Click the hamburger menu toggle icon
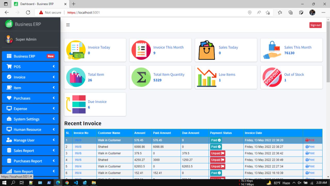 click(68, 25)
